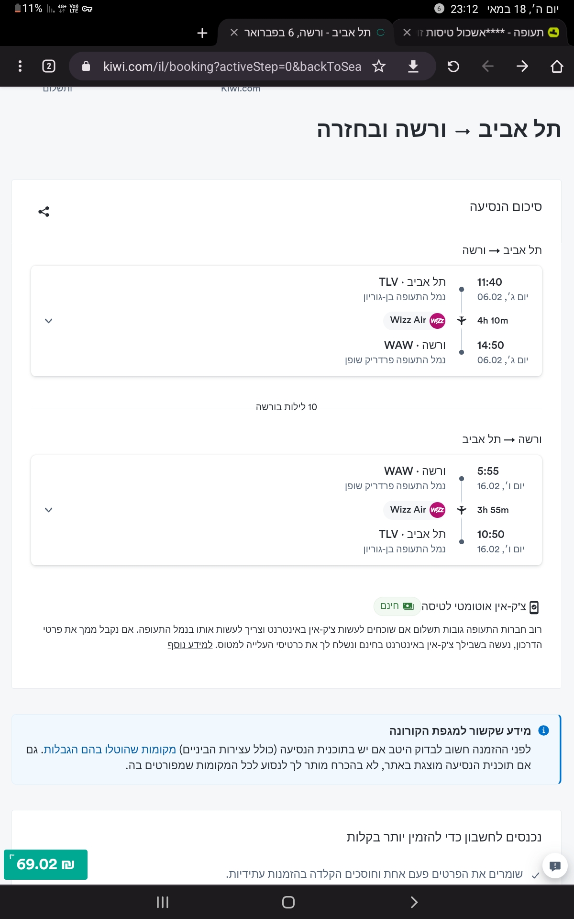Open the chat support bubble icon
This screenshot has width=574, height=919.
(x=555, y=865)
